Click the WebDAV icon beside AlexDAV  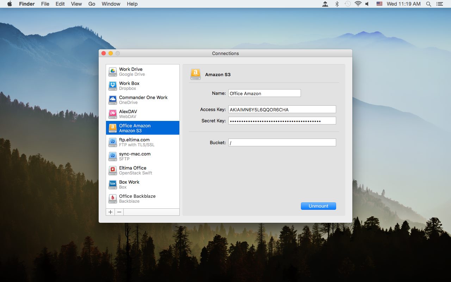click(x=112, y=114)
